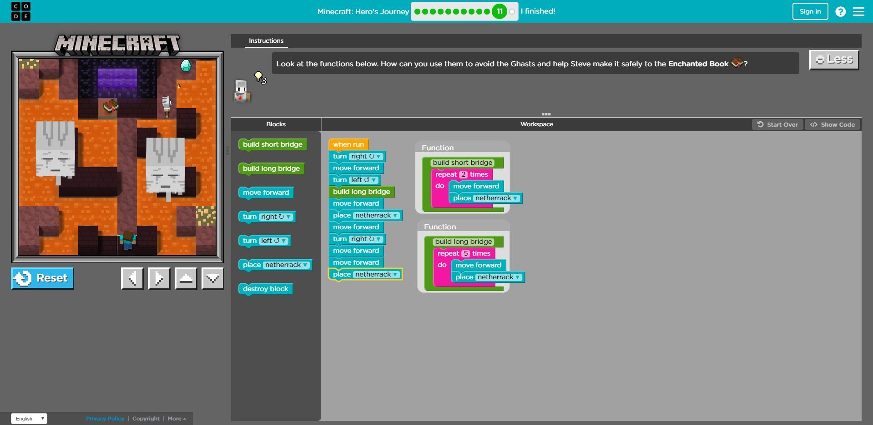Select the final empty progress bubble
Viewport: 873px width, 425px height.
(x=512, y=12)
